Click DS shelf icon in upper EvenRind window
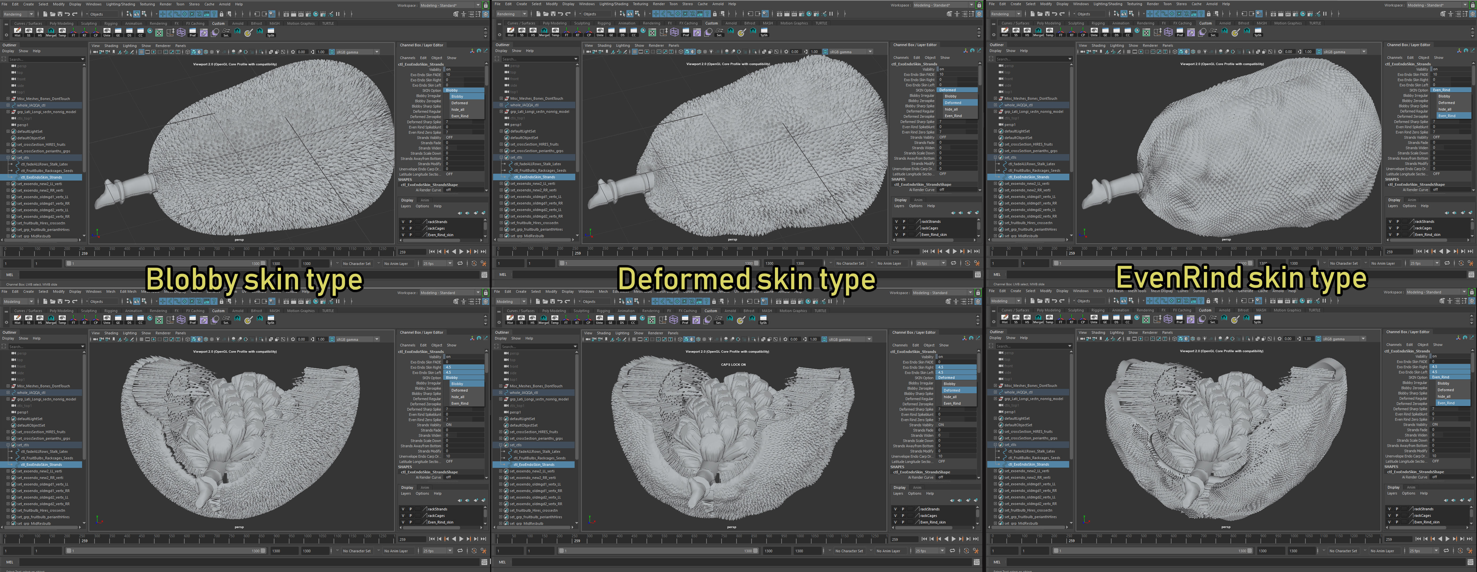The width and height of the screenshot is (1477, 572). pyautogui.click(x=1116, y=32)
